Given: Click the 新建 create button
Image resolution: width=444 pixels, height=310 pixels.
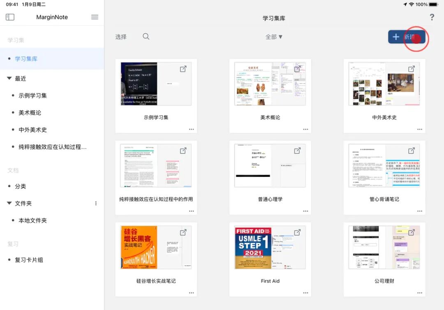Looking at the screenshot, I should tap(407, 37).
